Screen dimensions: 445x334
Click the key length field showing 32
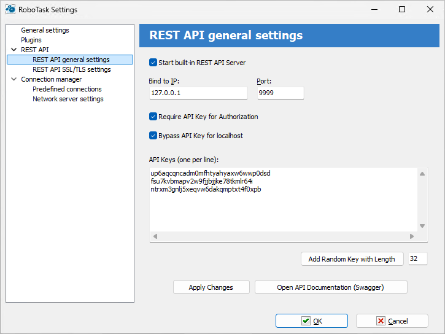(418, 258)
